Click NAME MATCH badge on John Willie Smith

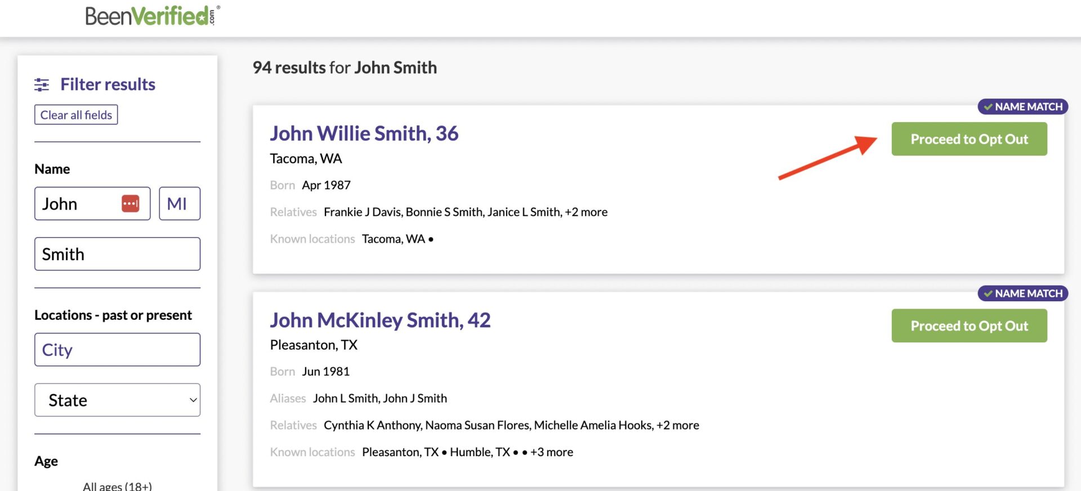pyautogui.click(x=1022, y=106)
